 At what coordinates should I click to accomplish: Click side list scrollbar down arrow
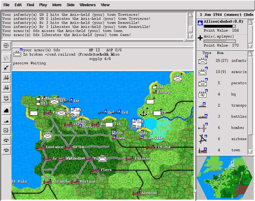click(250, 46)
